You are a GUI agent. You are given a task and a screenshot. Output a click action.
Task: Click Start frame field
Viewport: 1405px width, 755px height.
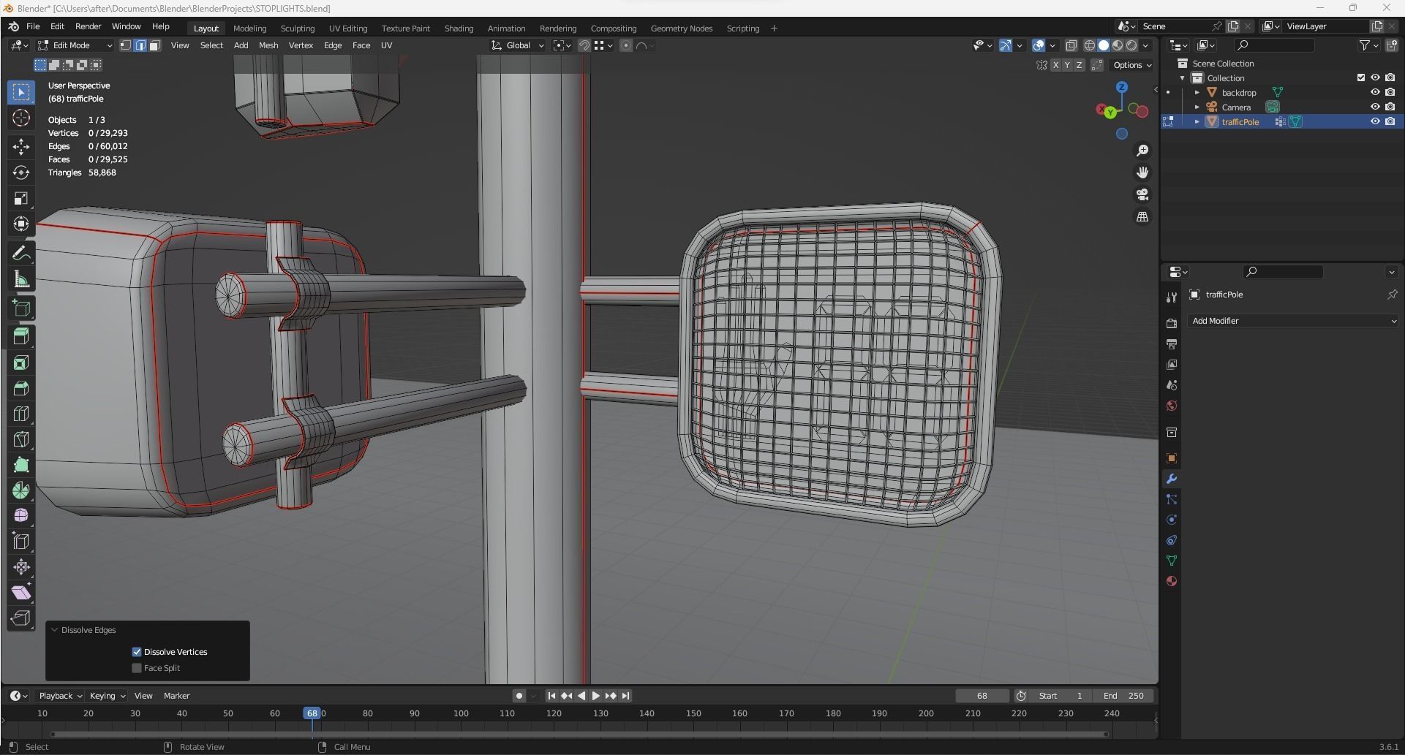1061,696
